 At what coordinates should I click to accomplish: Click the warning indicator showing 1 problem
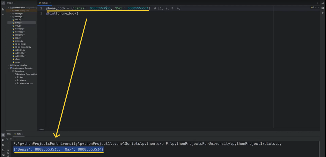(313, 7)
